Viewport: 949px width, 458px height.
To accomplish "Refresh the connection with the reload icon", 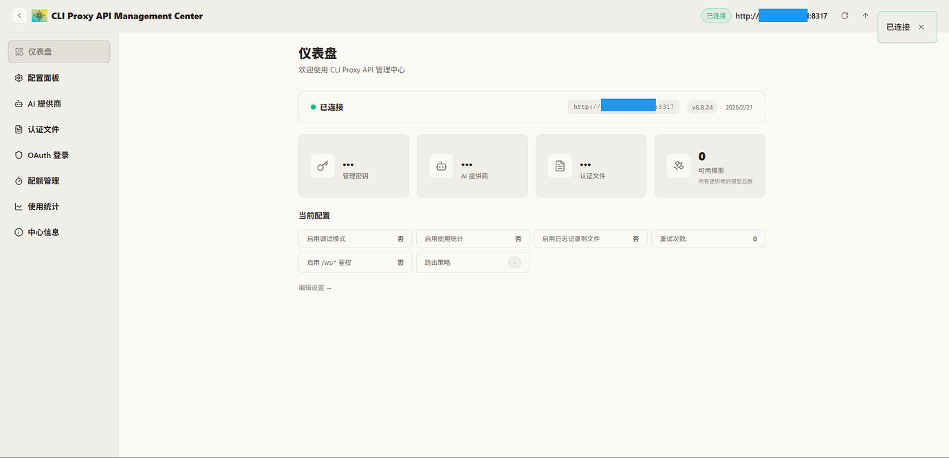I will (x=845, y=16).
